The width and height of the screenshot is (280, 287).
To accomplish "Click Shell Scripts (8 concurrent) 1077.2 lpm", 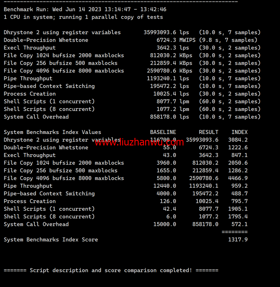I will [173, 109].
